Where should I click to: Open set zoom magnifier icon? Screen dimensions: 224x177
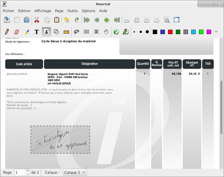click(x=166, y=20)
